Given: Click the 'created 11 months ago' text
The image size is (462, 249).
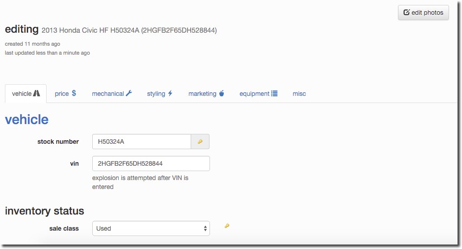Looking at the screenshot, I should 32,44.
